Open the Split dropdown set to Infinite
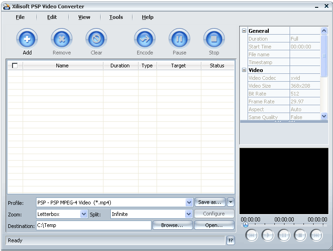Image resolution: width=333 pixels, height=251 pixels. [x=188, y=214]
